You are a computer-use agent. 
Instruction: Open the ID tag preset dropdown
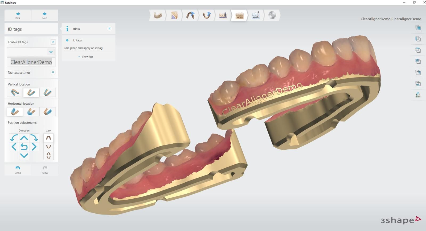pos(51,52)
